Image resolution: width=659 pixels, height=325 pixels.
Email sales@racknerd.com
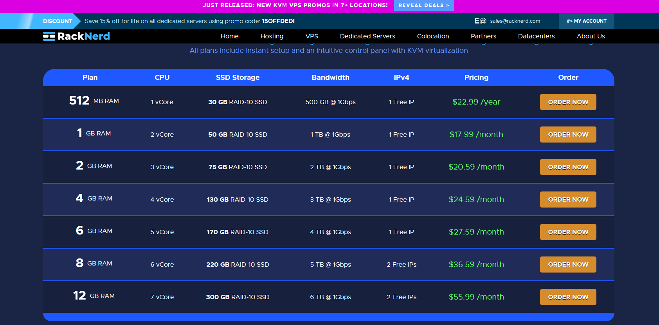tap(515, 21)
